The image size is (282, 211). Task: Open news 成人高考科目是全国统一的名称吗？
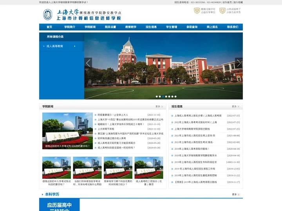[x=116, y=148]
